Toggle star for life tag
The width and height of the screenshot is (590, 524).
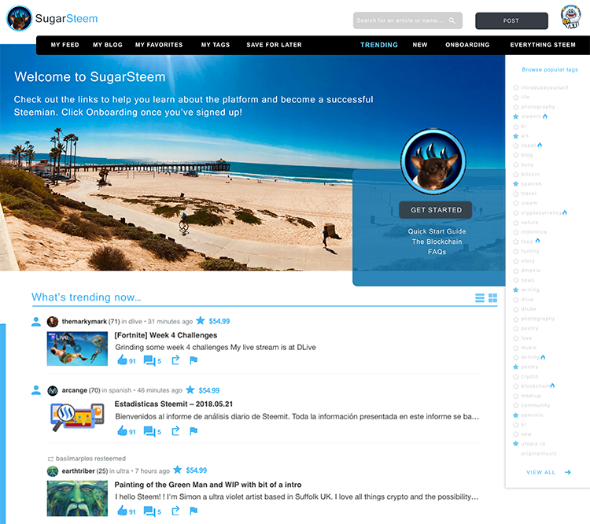516,97
